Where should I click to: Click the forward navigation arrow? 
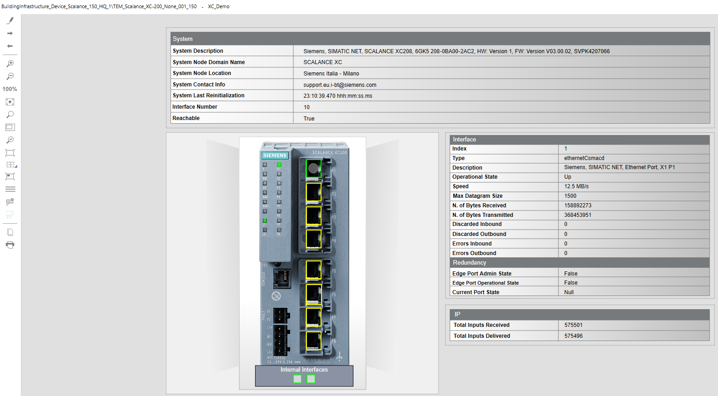coord(10,33)
